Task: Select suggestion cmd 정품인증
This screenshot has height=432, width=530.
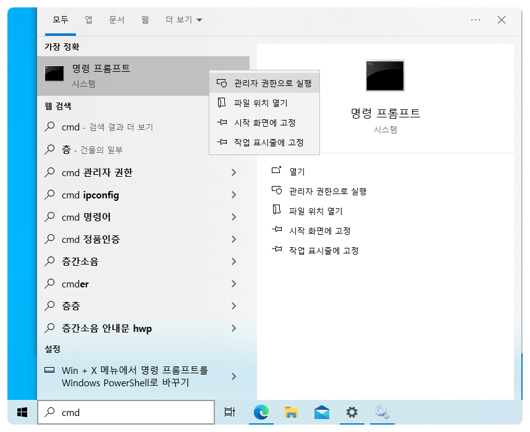Action: pyautogui.click(x=144, y=239)
